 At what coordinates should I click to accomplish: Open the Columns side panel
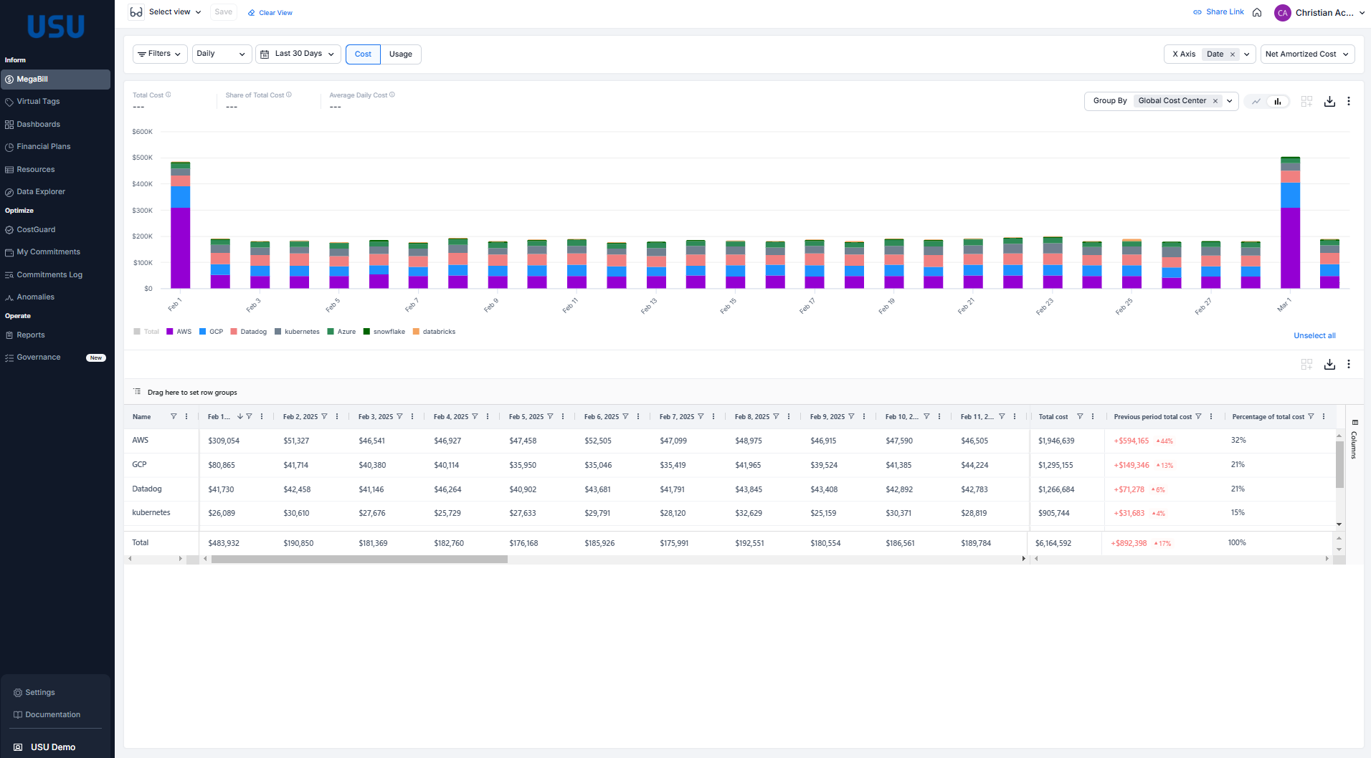tap(1355, 439)
